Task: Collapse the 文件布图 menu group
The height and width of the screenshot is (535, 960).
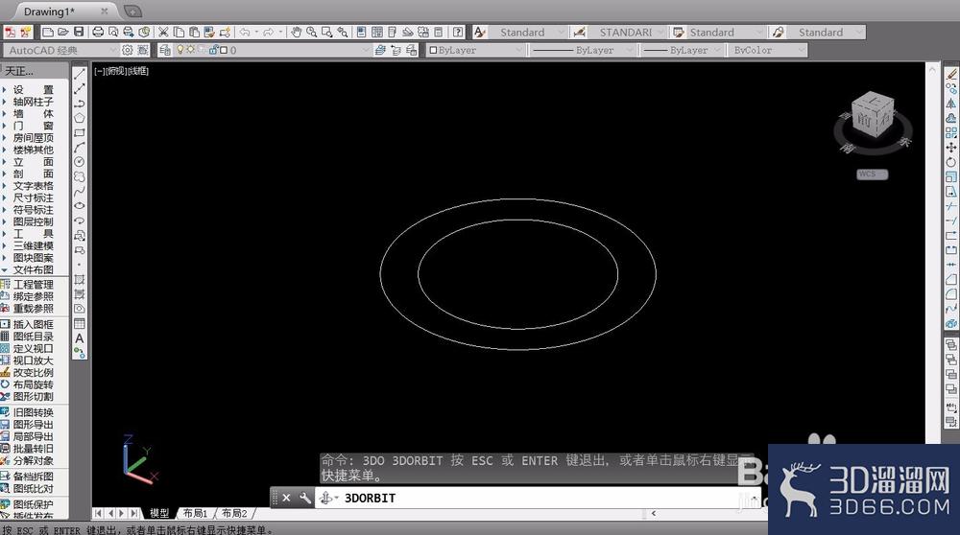Action: click(x=29, y=269)
